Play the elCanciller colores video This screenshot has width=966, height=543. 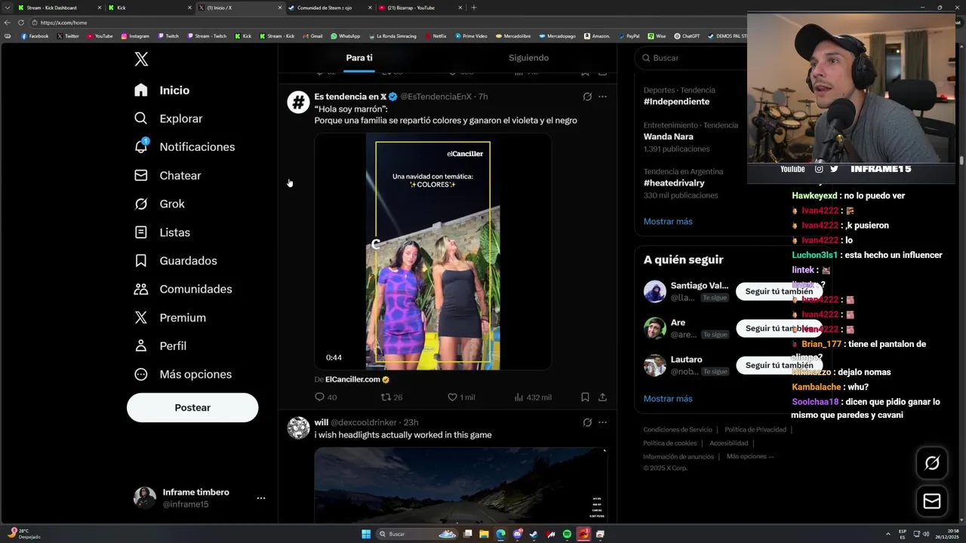432,252
